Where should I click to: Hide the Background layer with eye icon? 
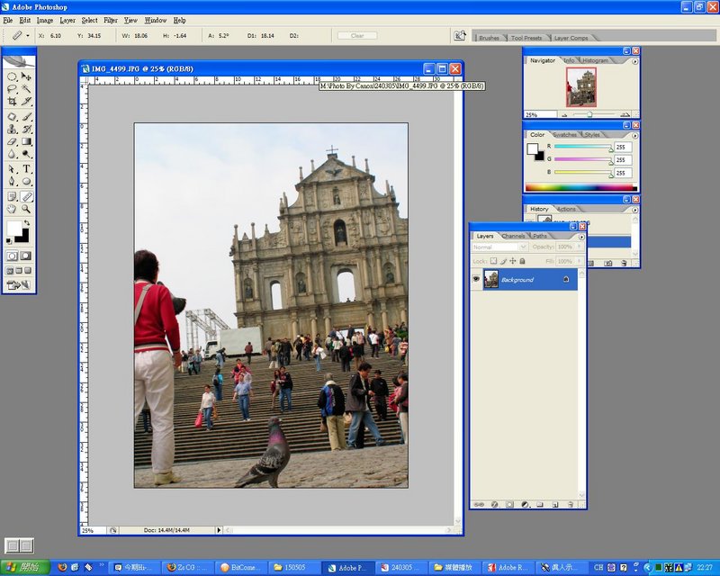[477, 280]
